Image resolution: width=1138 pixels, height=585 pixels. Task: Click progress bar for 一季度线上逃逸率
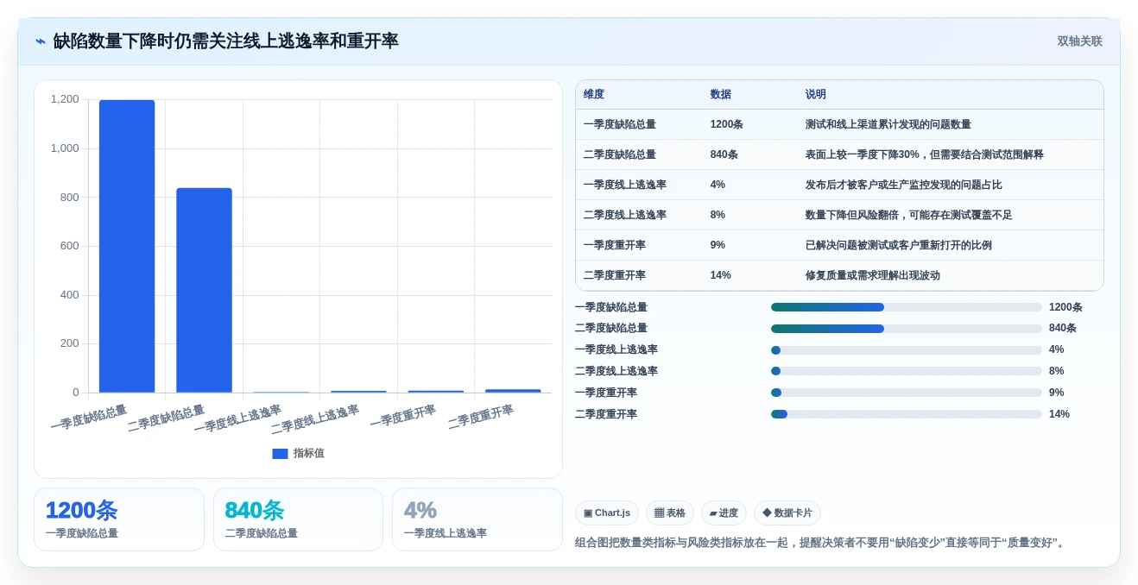pyautogui.click(x=907, y=350)
